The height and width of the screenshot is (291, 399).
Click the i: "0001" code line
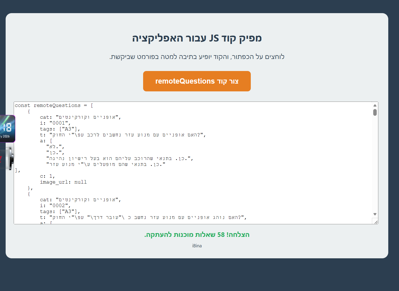point(55,123)
